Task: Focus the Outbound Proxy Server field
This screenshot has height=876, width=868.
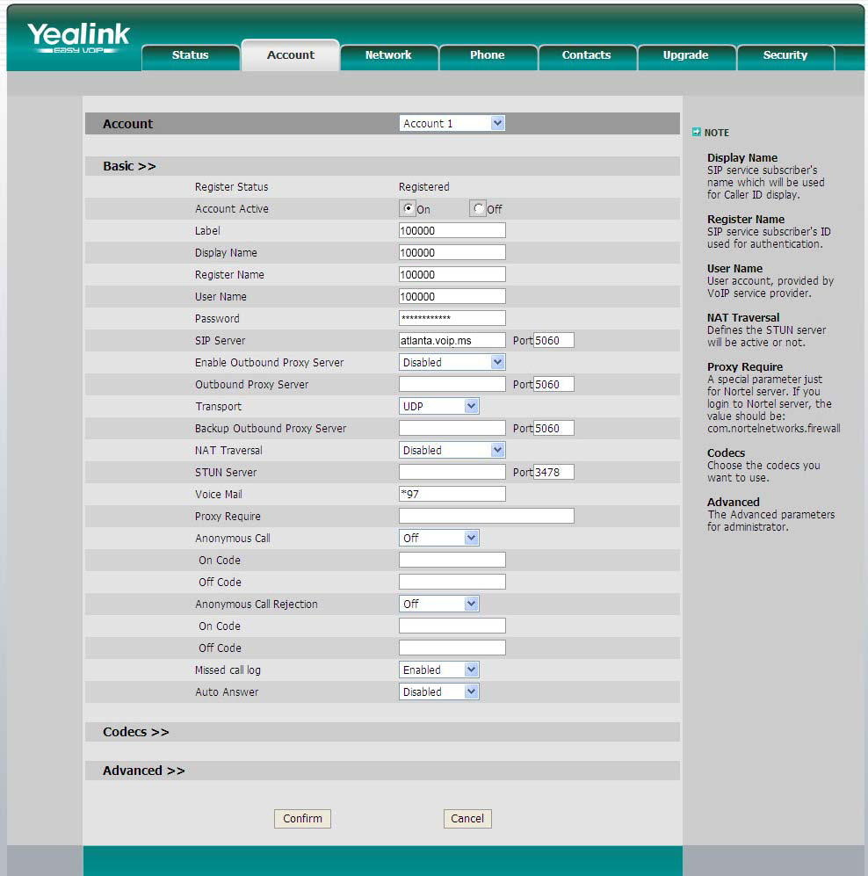Action: (x=452, y=384)
